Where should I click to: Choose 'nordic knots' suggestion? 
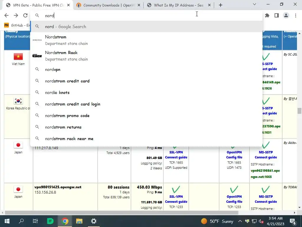(146, 93)
